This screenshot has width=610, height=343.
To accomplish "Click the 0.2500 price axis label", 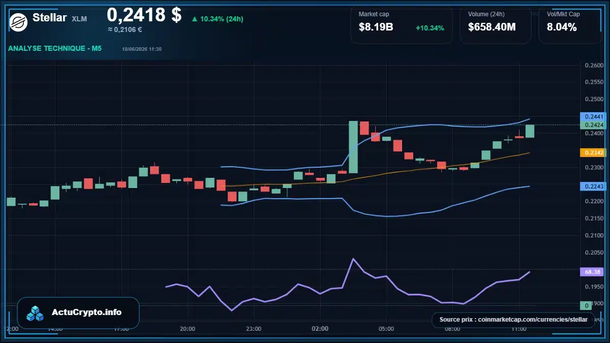I will (x=594, y=99).
